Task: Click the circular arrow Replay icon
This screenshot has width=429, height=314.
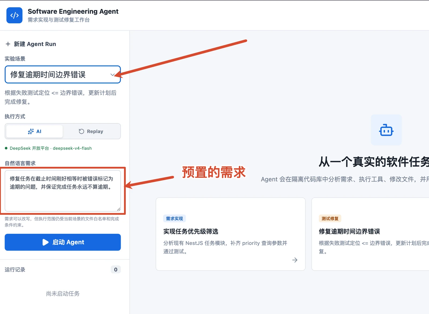Action: coord(82,131)
